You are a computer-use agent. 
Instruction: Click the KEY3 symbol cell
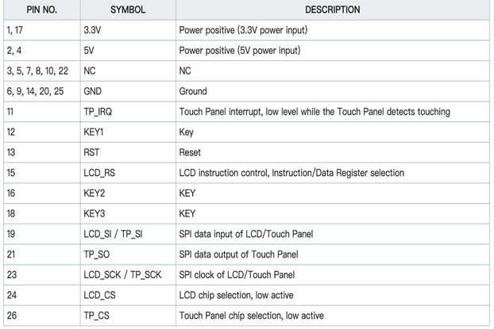click(128, 213)
